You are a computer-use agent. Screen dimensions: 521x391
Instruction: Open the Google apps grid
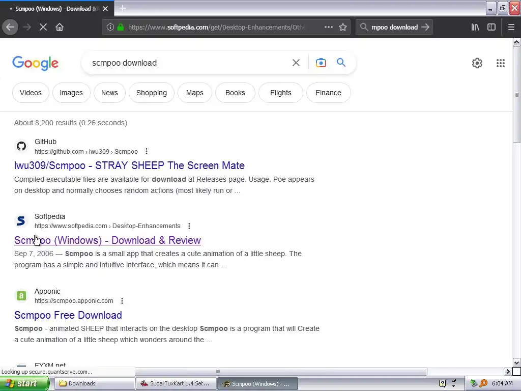tap(501, 63)
